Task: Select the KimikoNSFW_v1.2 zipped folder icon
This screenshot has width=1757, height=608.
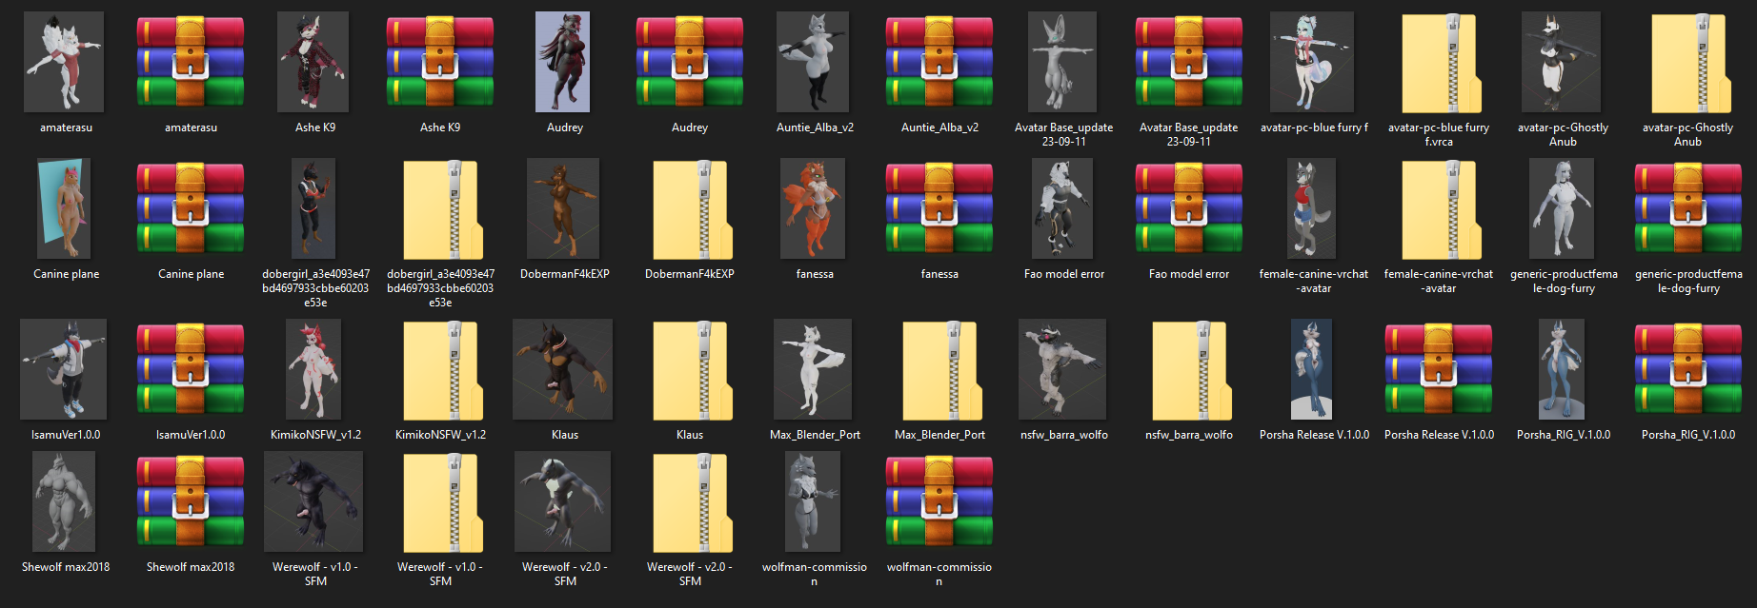Action: pyautogui.click(x=444, y=370)
